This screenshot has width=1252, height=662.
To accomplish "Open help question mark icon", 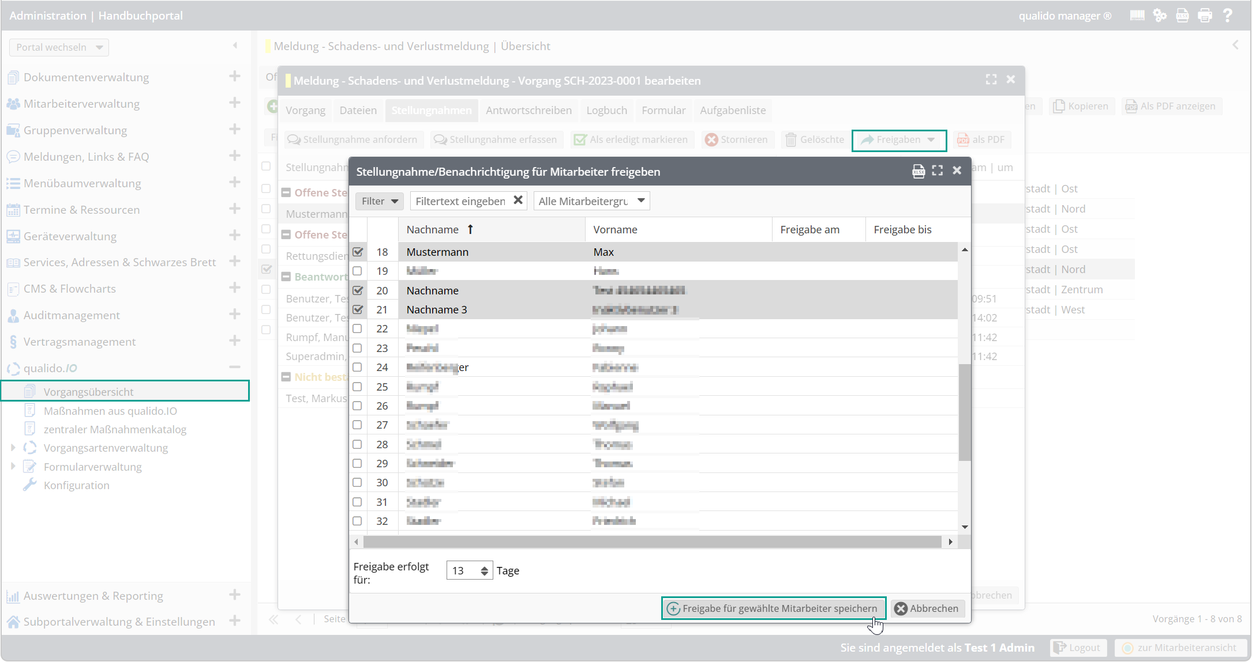I will click(x=1228, y=16).
